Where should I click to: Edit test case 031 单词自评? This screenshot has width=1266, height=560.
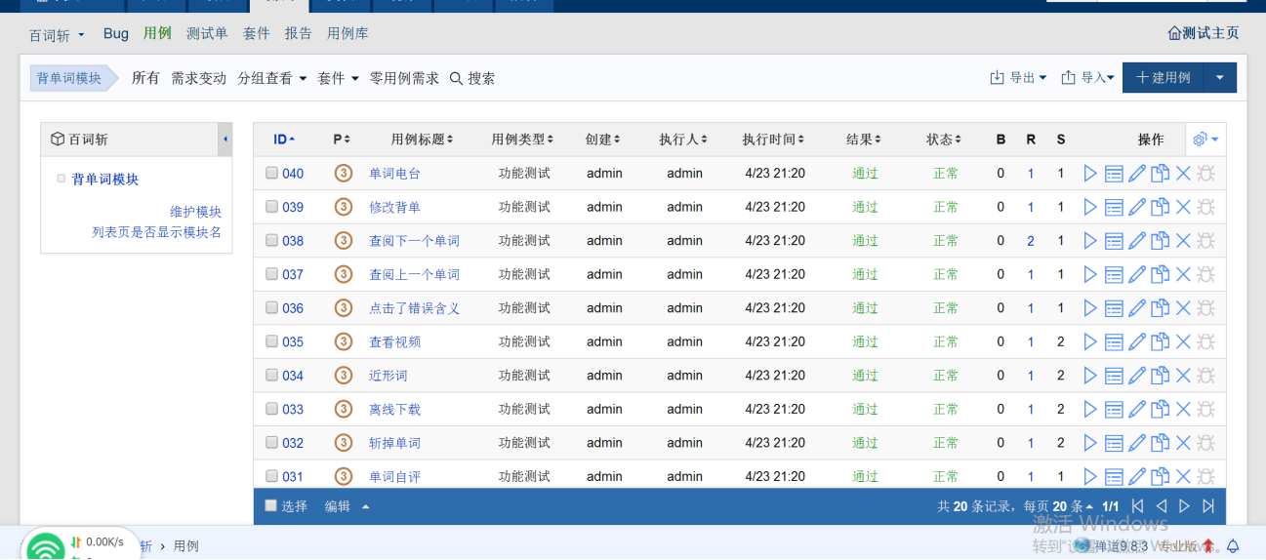pos(1137,476)
